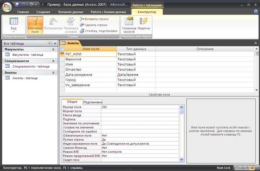Edit Размер поля value 255
The width and height of the screenshot is (260, 171).
click(140, 107)
